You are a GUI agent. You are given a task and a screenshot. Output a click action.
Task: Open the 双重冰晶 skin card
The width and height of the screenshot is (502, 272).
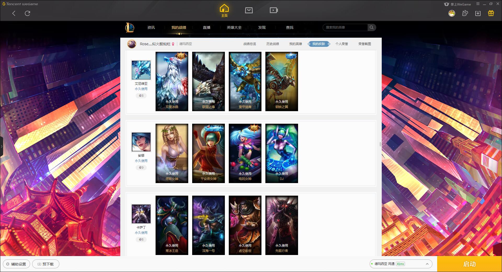coord(172,81)
